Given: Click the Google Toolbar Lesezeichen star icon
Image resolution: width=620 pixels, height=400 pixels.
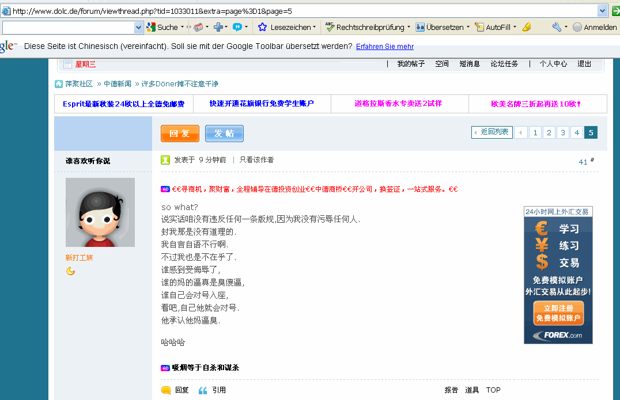Looking at the screenshot, I should coord(263,27).
